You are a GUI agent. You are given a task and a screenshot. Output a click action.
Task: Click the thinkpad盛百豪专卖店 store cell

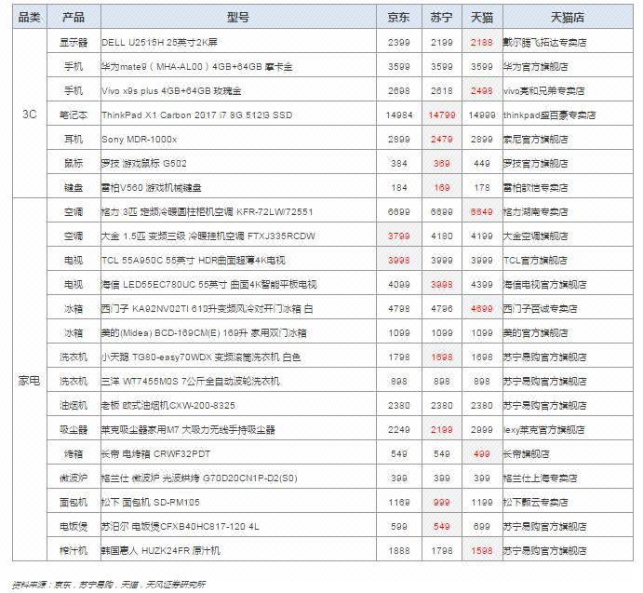pyautogui.click(x=568, y=115)
